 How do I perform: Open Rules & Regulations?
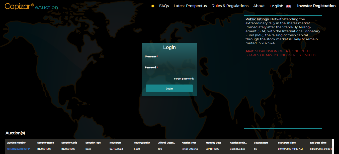click(230, 5)
